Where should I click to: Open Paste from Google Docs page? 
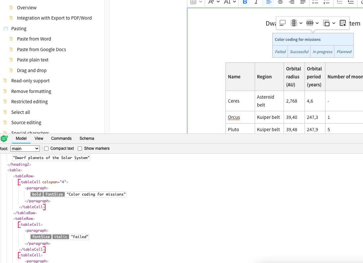tap(41, 49)
